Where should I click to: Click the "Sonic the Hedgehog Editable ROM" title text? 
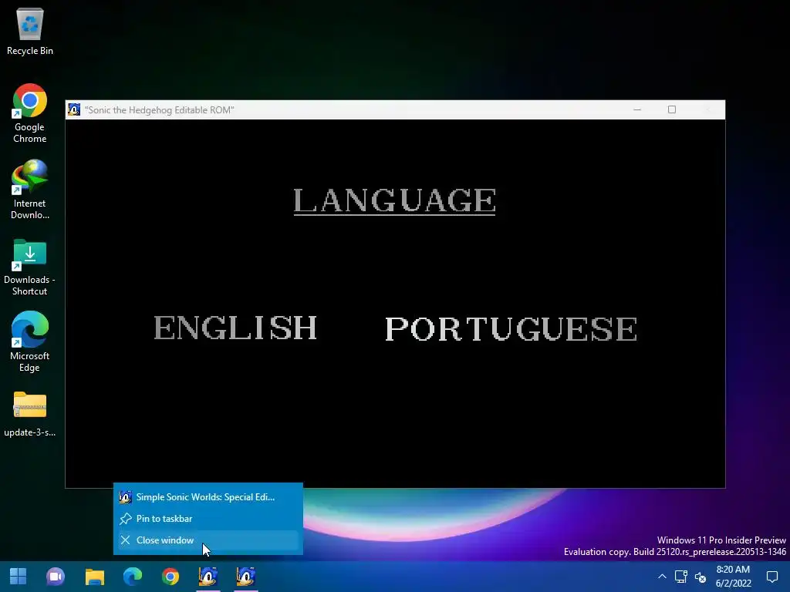click(x=159, y=110)
